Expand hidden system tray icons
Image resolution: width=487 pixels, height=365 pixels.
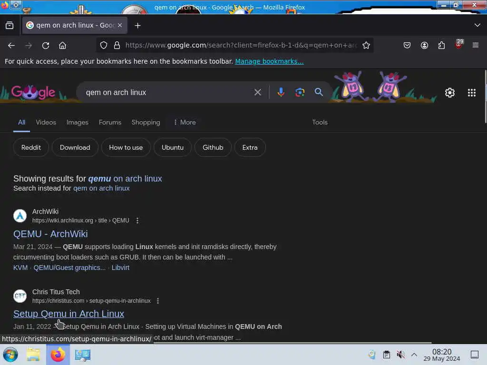click(414, 355)
